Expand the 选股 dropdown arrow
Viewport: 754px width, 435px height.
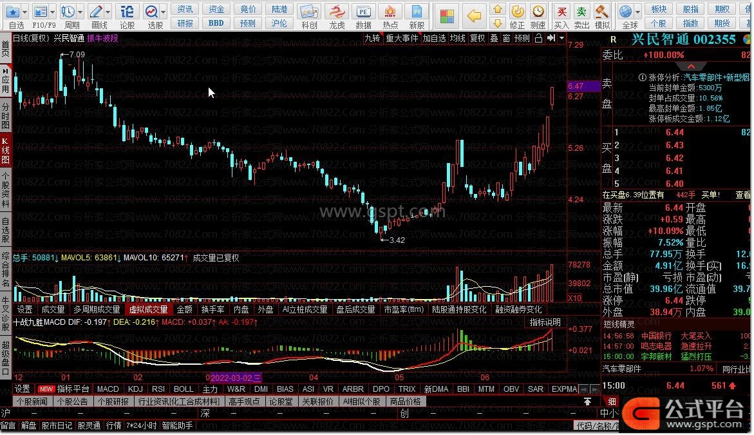(164, 12)
